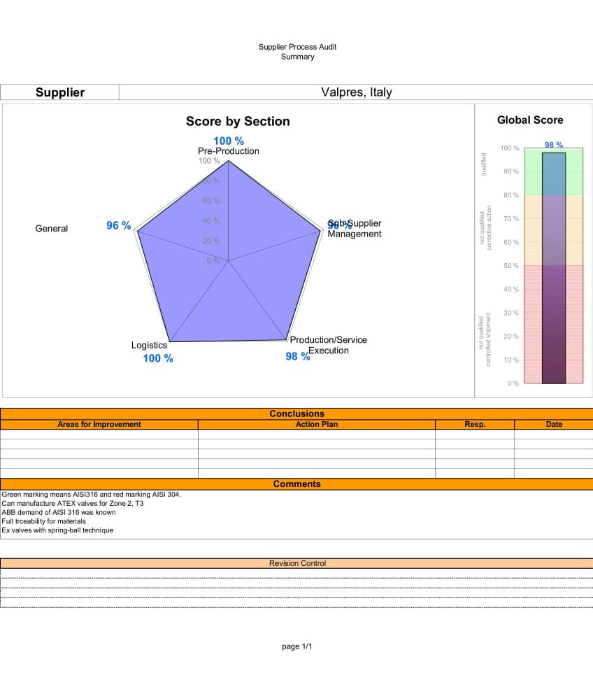Screen dimensions: 593x694
Task: Select the Revision Control header bar
Action: pos(296,563)
